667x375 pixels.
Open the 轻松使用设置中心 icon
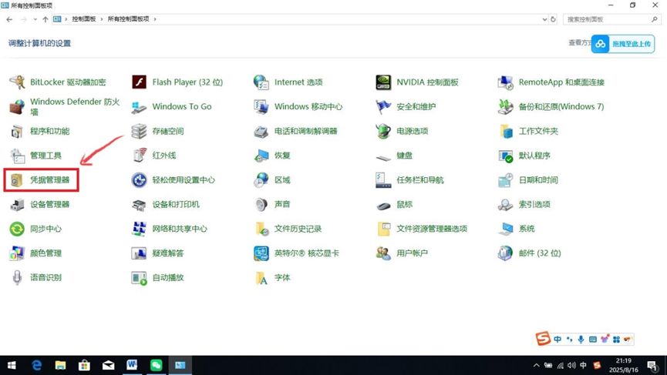pos(139,180)
